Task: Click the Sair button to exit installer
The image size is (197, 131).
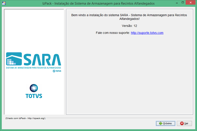Action: tap(184, 123)
